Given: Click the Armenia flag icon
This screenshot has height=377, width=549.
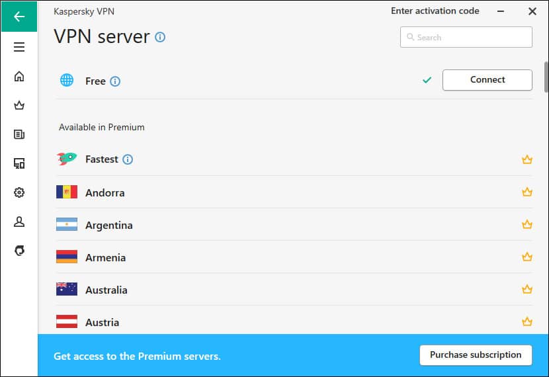Looking at the screenshot, I should click(67, 257).
